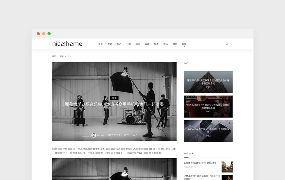Open the 设计 navigation item
Image resolution: width=285 pixels, height=180 pixels.
pos(147,44)
